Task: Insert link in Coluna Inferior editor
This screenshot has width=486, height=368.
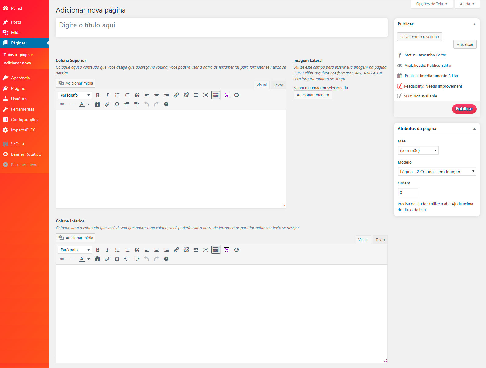Action: tap(176, 250)
